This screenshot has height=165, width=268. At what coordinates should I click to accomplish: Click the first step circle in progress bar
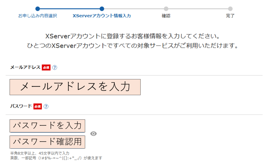point(37,9)
